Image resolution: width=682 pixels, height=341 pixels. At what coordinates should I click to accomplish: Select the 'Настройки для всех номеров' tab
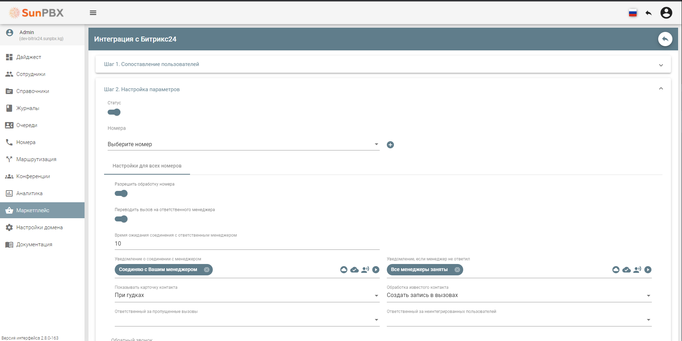[x=147, y=166]
